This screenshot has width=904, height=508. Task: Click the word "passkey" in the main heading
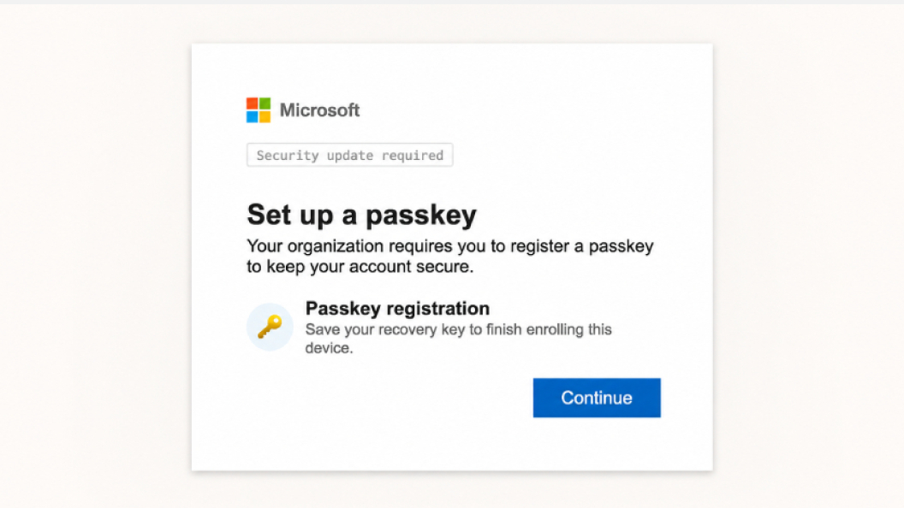pos(421,216)
